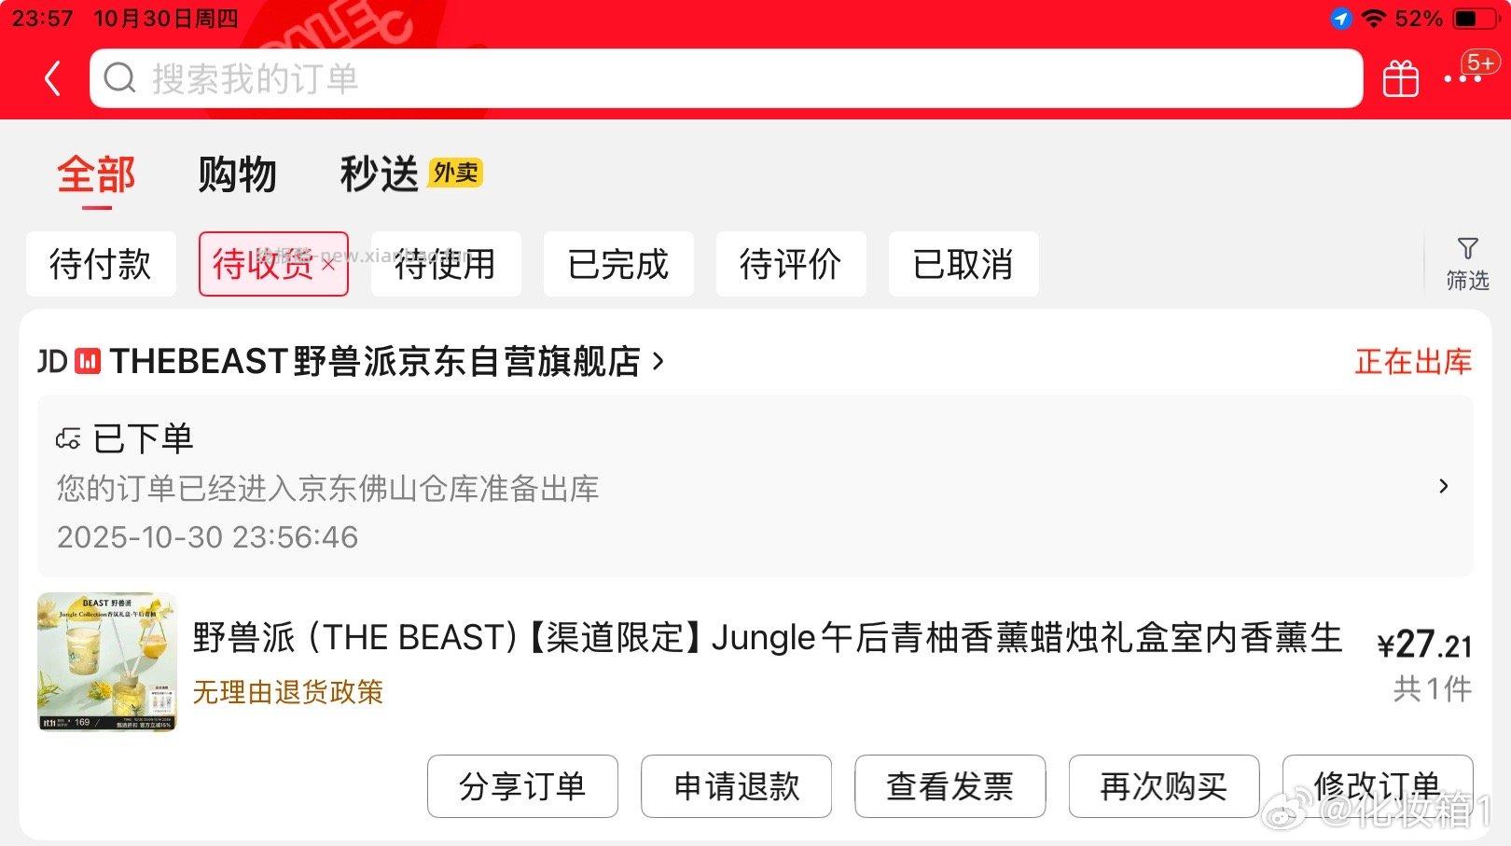The image size is (1511, 846).
Task: Remove the 待收货 filter with its ×
Action: (x=328, y=264)
